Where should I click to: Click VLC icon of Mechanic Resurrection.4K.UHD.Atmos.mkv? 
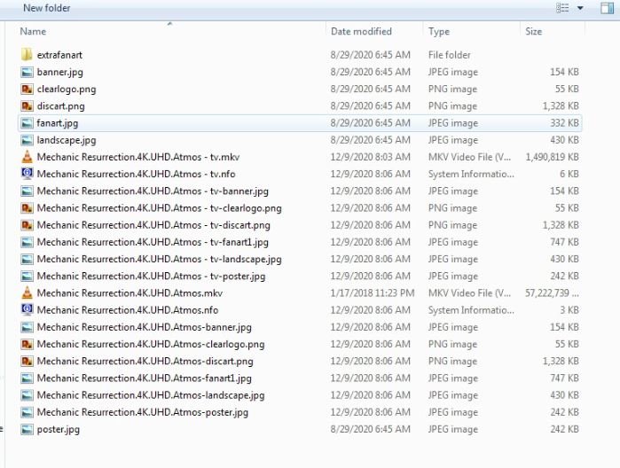(x=27, y=292)
